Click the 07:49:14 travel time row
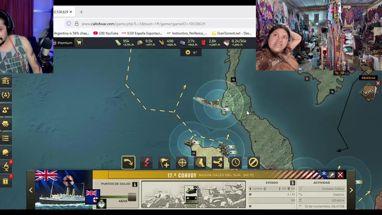 [x=322, y=200]
